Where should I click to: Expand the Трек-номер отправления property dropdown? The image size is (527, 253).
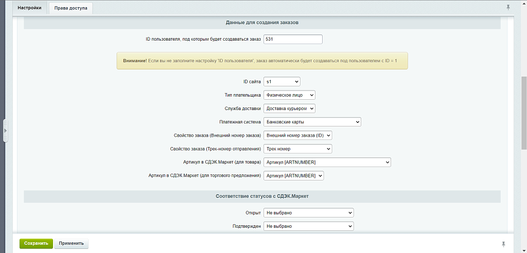[297, 149]
